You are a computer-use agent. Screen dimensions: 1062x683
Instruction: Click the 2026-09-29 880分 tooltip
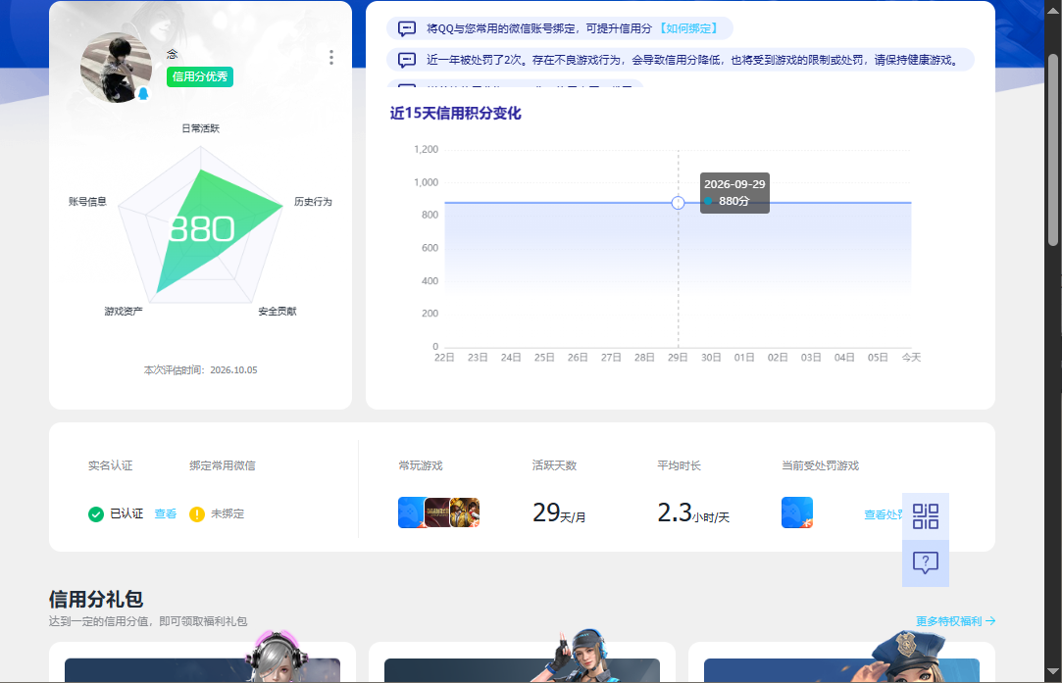pyautogui.click(x=734, y=193)
